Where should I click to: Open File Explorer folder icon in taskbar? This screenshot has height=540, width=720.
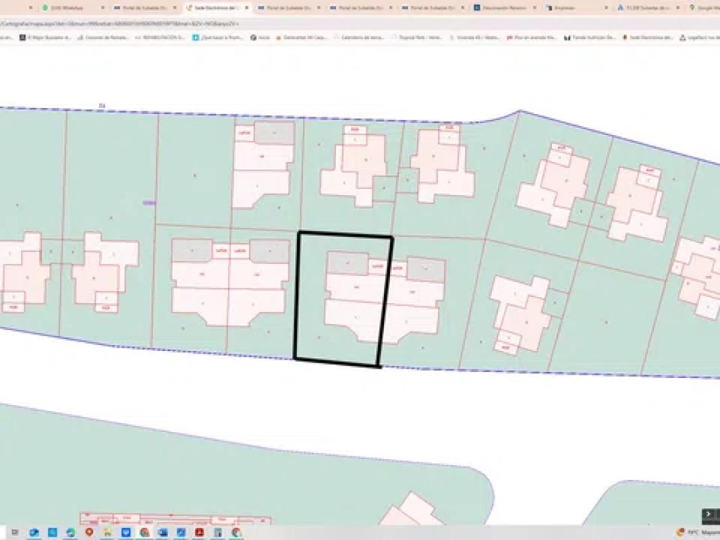tap(107, 533)
